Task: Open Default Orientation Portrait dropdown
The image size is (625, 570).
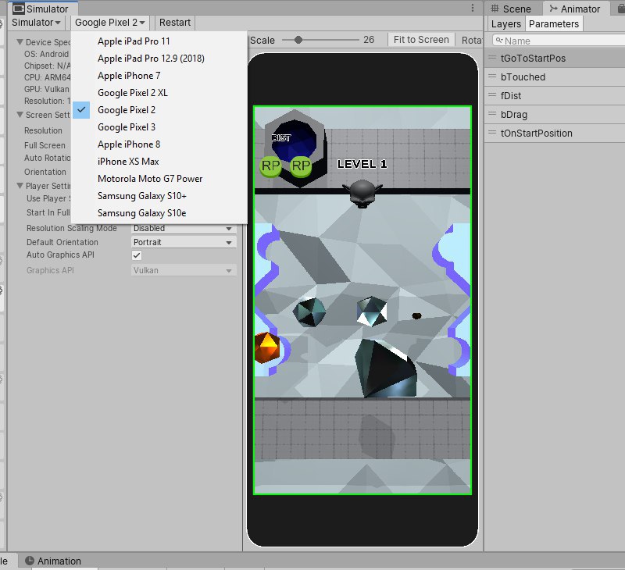Action: 184,242
